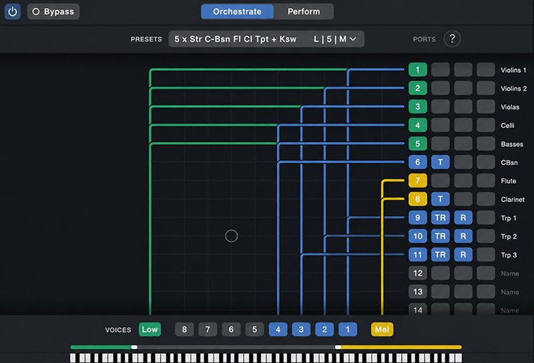This screenshot has height=363, width=534.
Task: Toggle the TR option on Trp 3 row
Action: click(x=441, y=254)
